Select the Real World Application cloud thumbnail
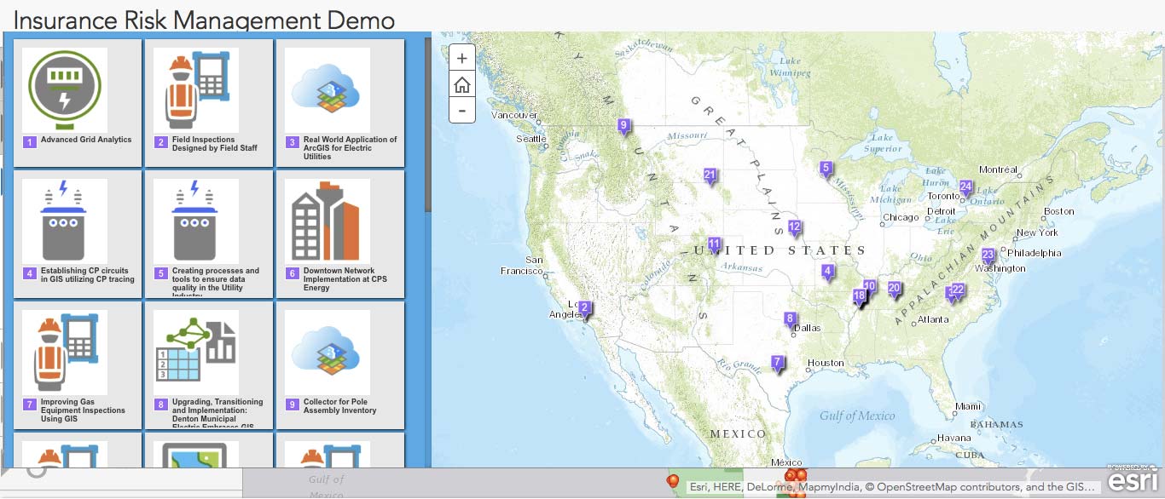This screenshot has height=499, width=1165. (x=327, y=89)
